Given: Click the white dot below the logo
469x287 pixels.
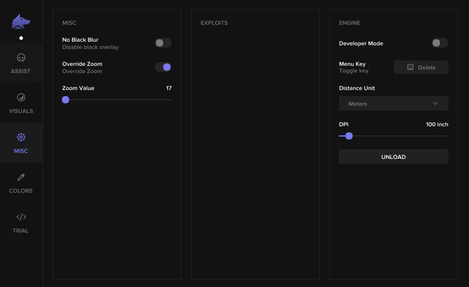Looking at the screenshot, I should 21,38.
